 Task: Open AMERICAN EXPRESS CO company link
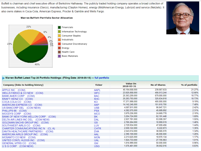pyautogui.click(x=22, y=105)
